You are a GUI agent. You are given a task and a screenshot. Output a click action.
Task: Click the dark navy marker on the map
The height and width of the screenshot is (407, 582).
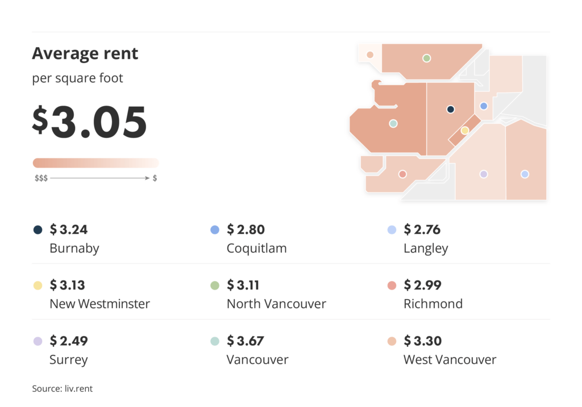point(451,109)
